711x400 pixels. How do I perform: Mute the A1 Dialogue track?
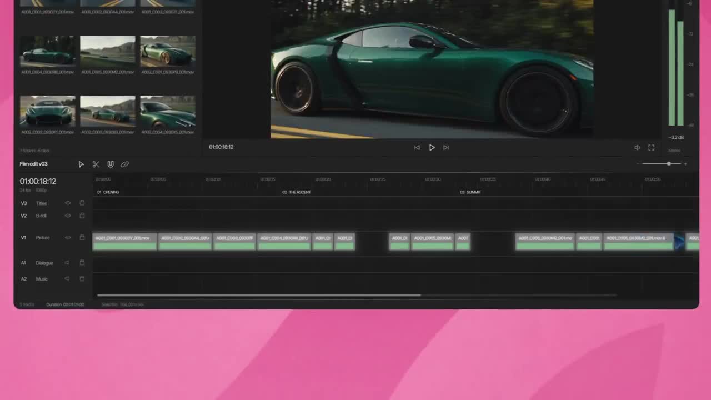click(x=67, y=263)
